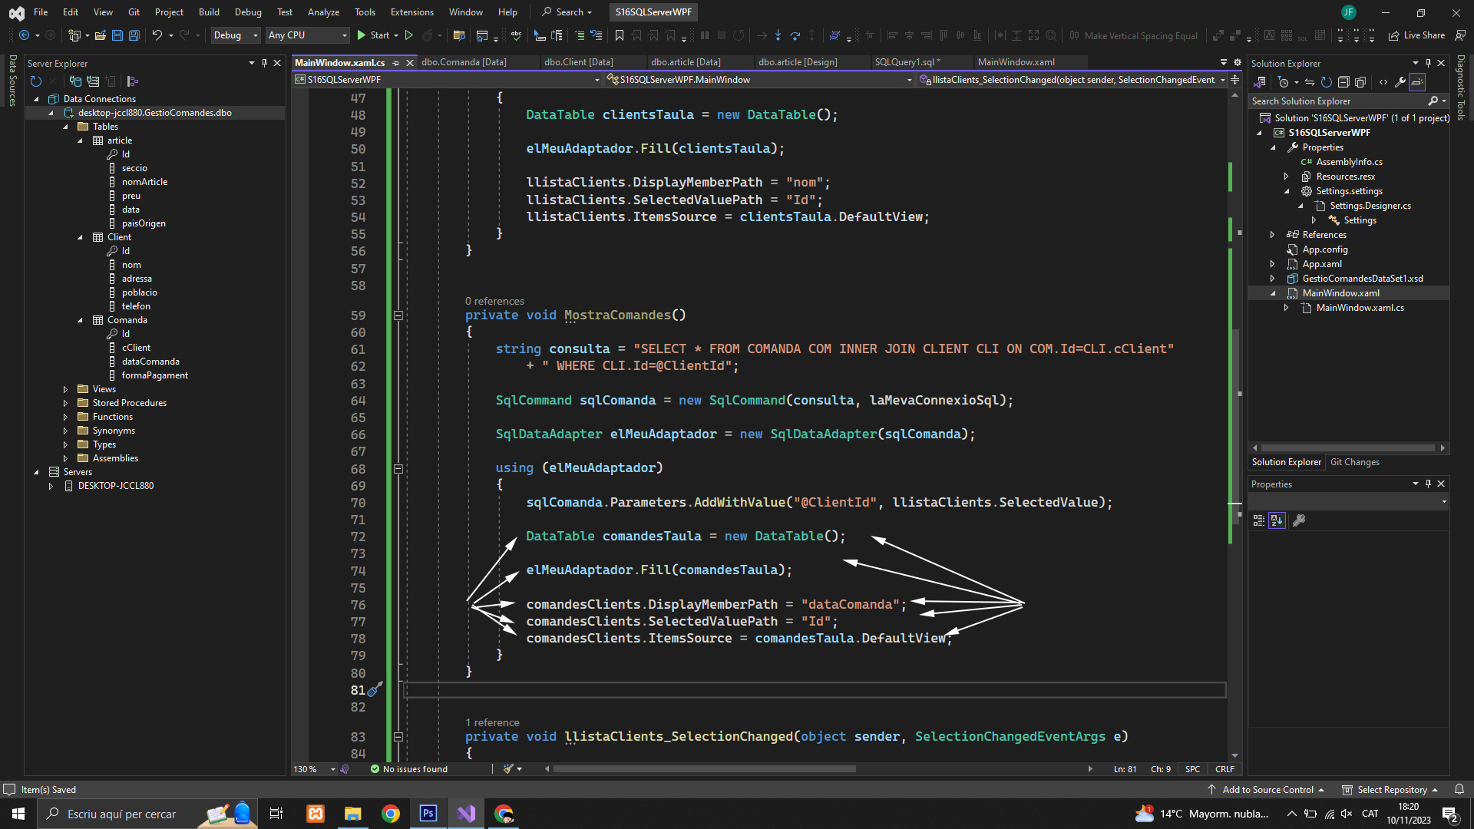The width and height of the screenshot is (1474, 829).
Task: Click the toggle bookmark toolbar icon
Action: (x=620, y=35)
